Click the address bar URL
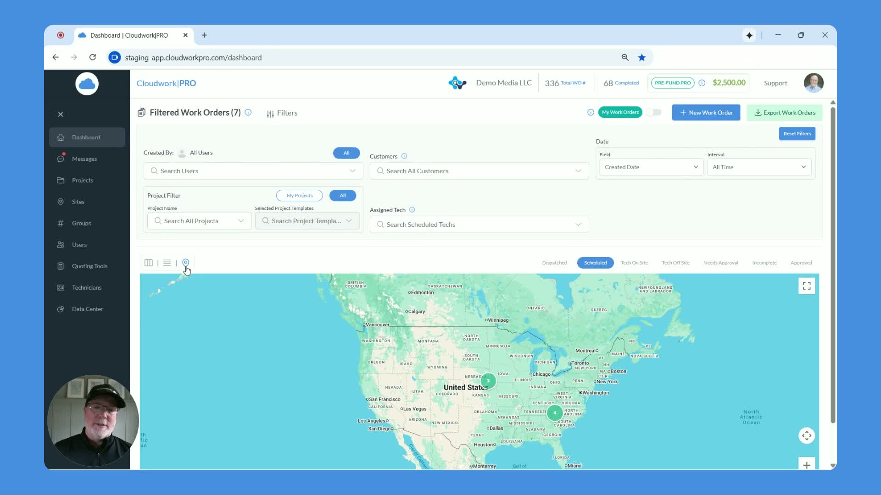The image size is (881, 495). tap(193, 58)
